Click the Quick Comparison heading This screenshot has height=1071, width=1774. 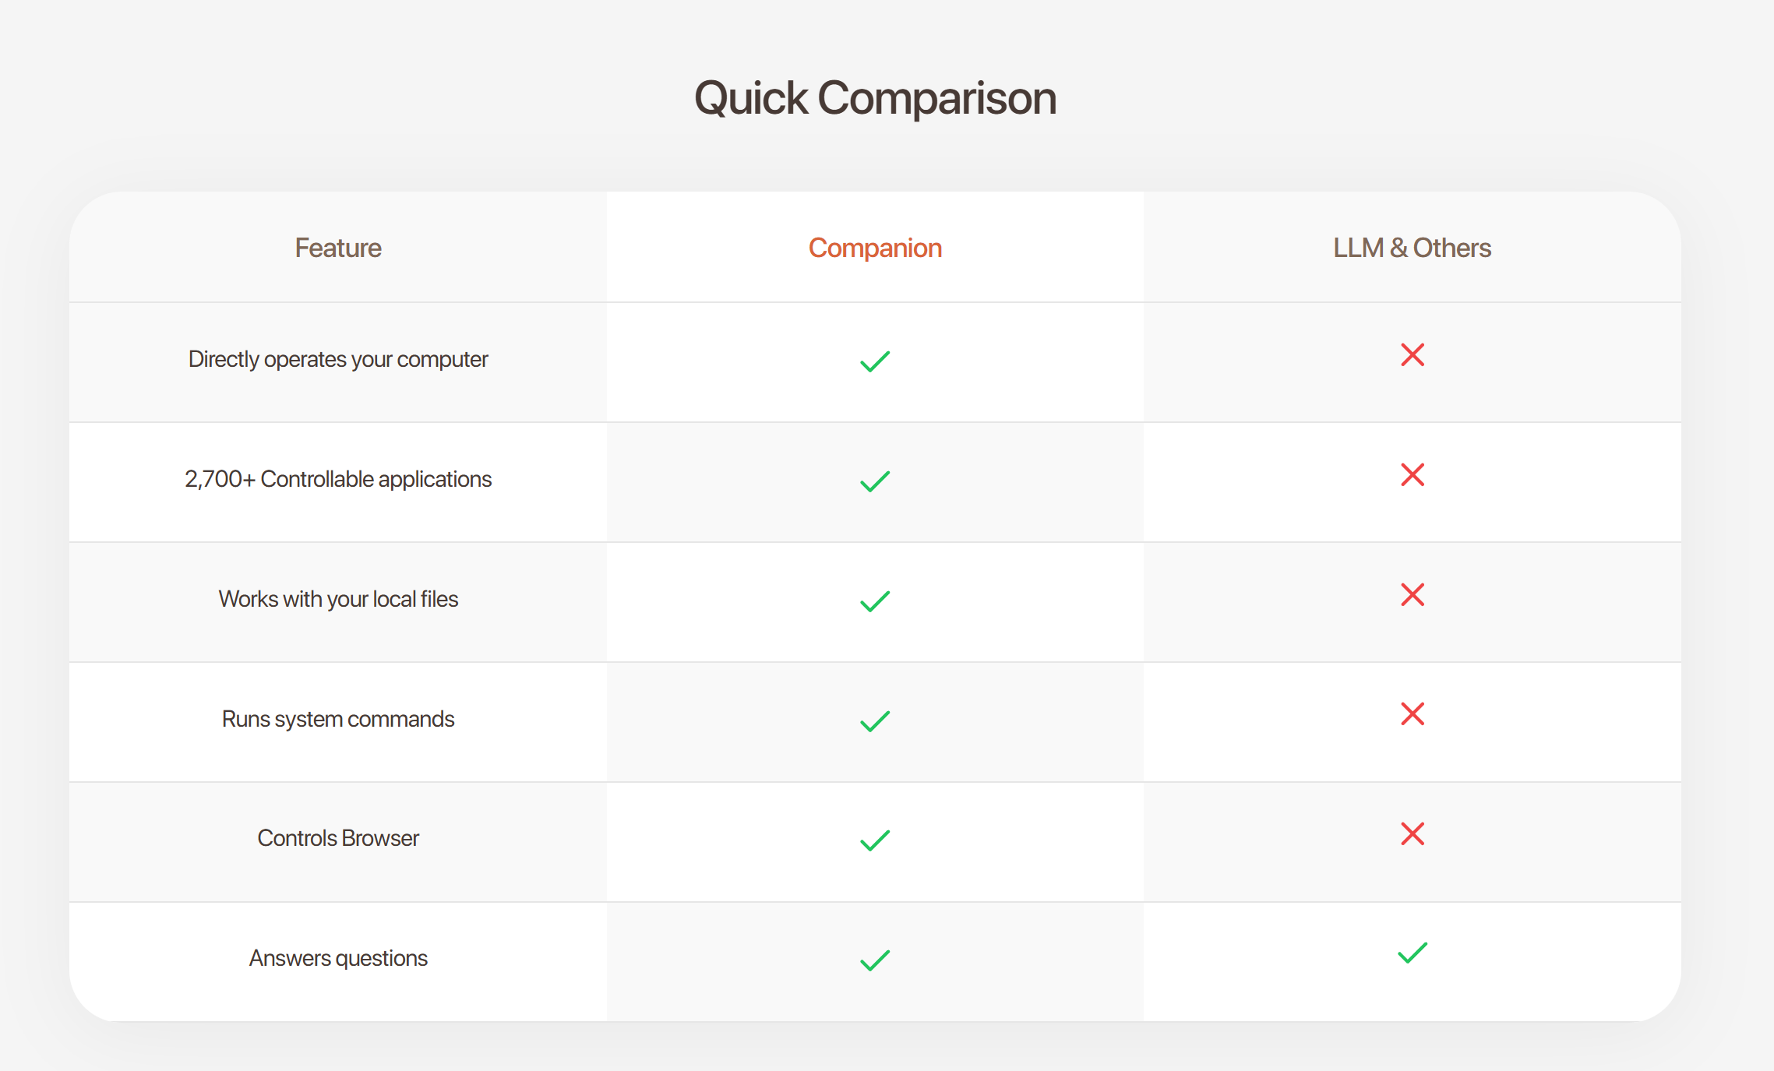coord(875,98)
